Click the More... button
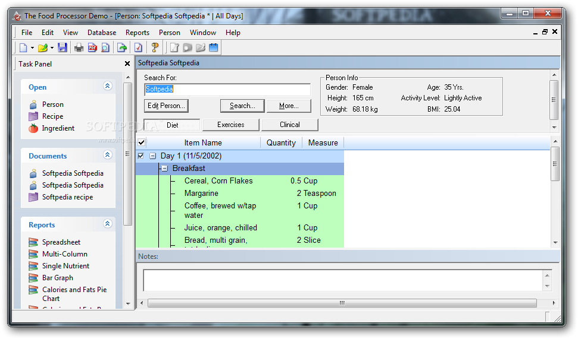Viewport: 578px width, 339px height. [289, 106]
